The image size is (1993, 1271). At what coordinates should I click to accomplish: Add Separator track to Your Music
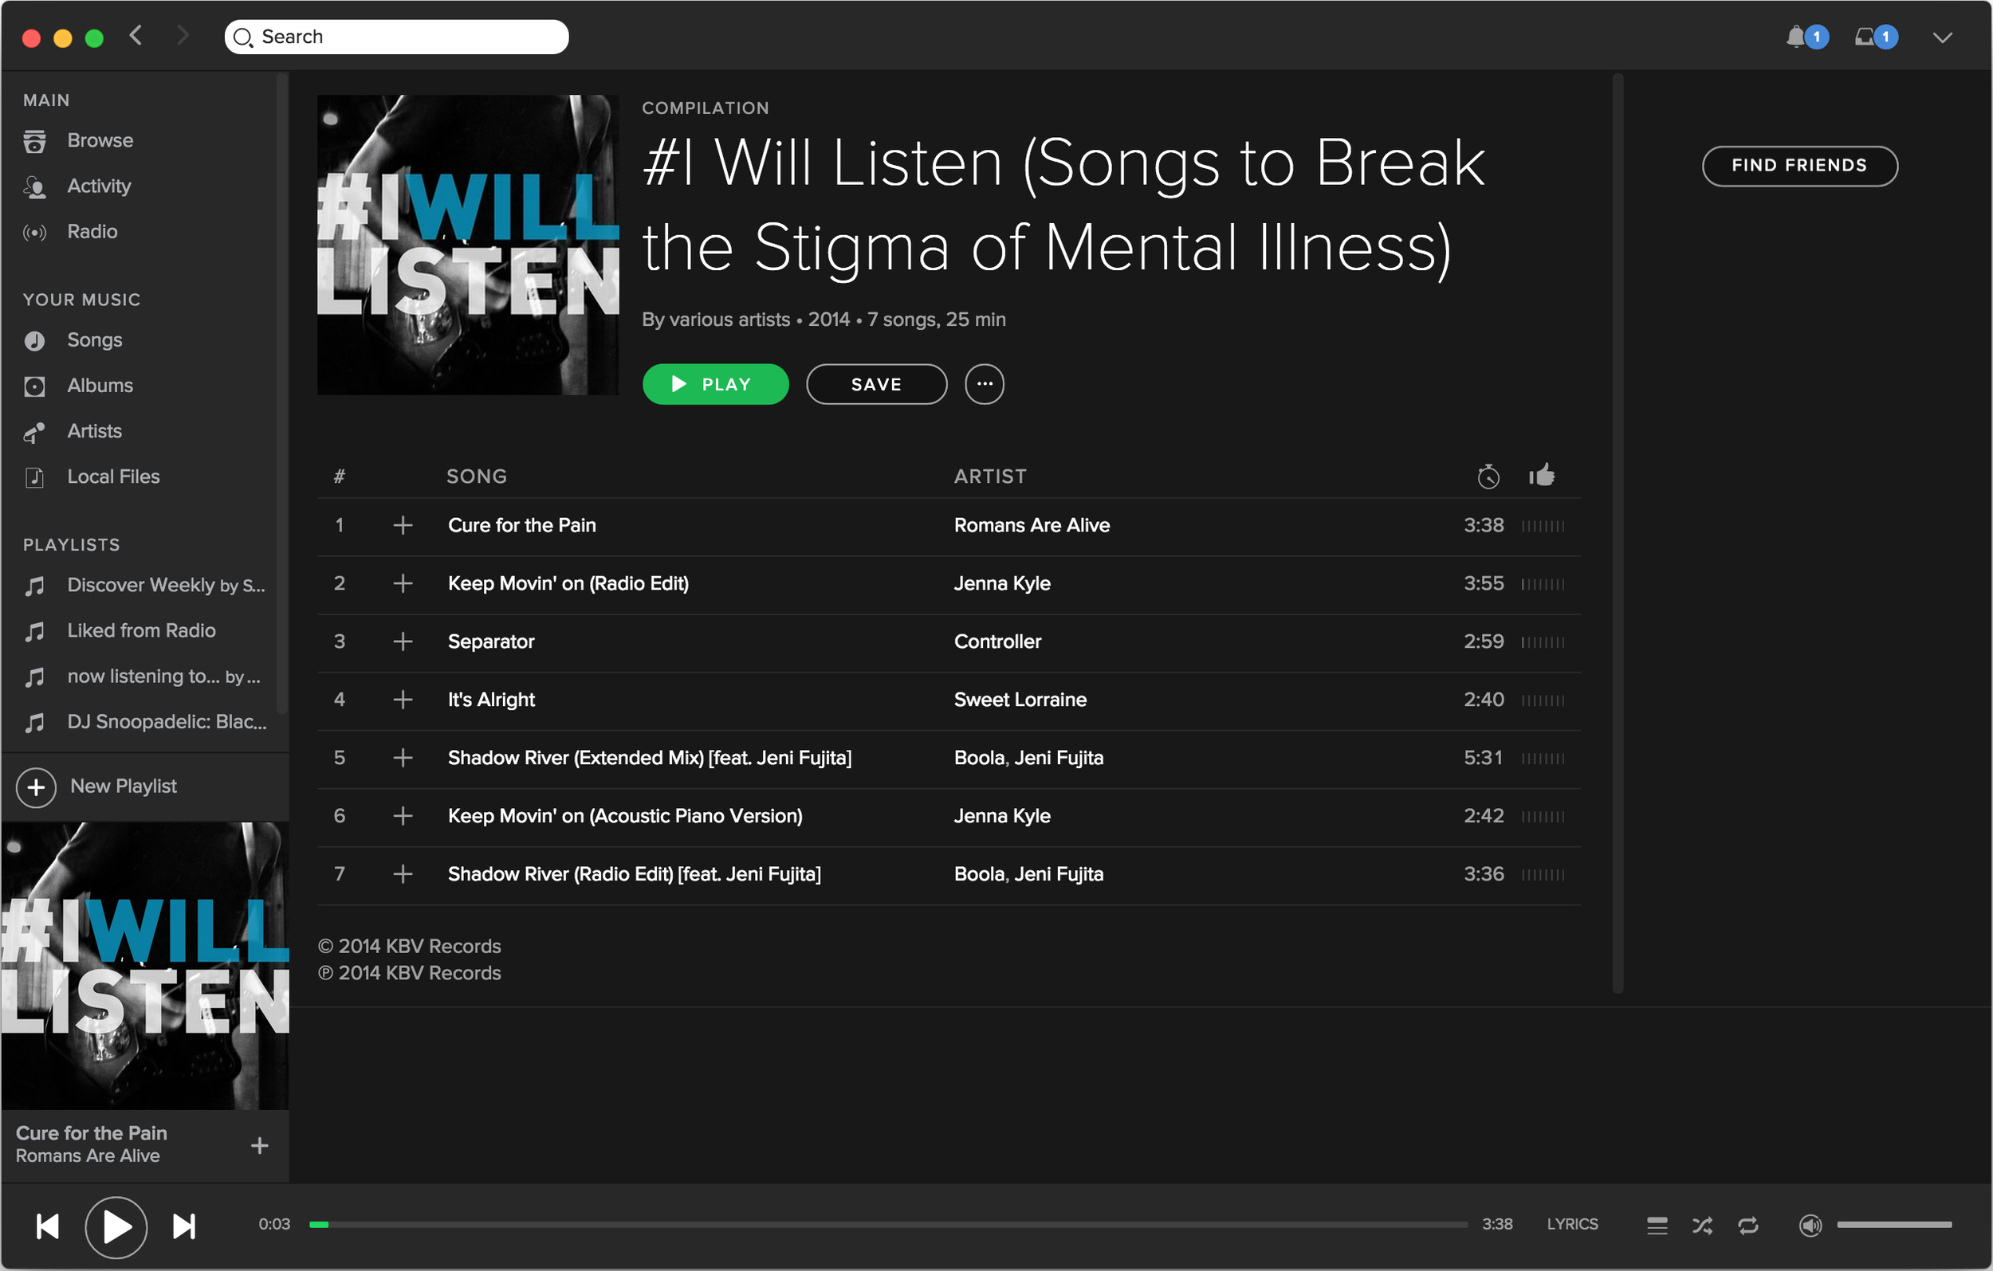(x=403, y=641)
